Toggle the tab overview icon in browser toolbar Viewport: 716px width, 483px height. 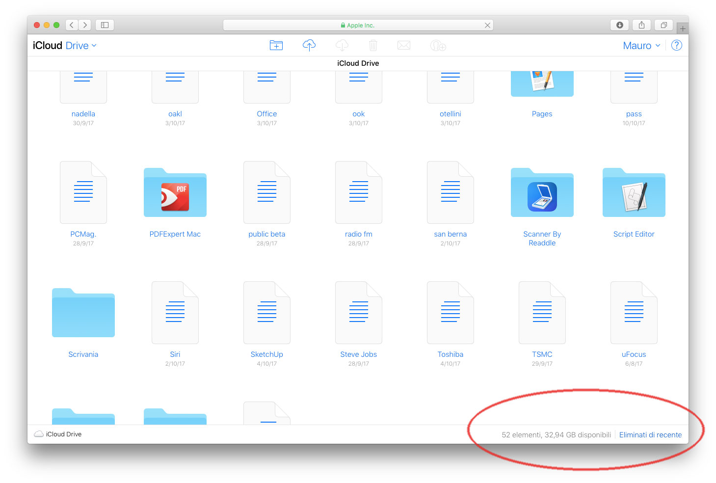click(663, 25)
